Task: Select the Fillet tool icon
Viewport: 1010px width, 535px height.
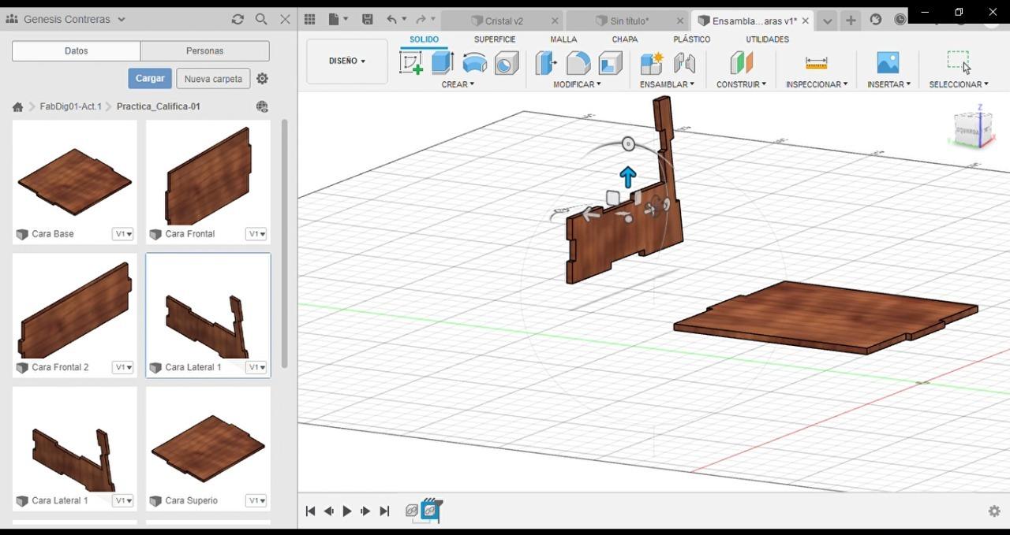Action: click(578, 62)
